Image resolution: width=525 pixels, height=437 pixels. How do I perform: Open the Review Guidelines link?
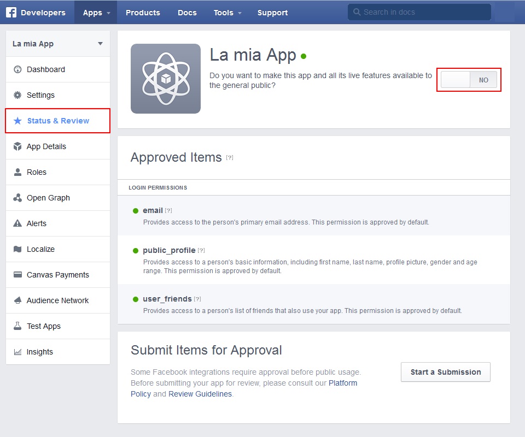point(200,394)
